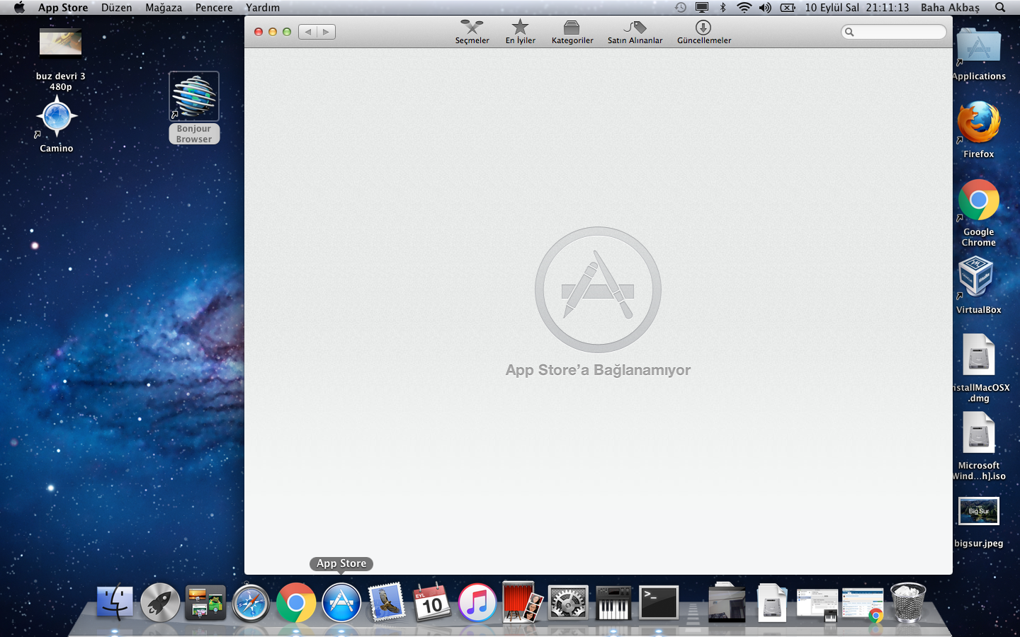Open the disk image file in the Dock
The width and height of the screenshot is (1020, 637).
pyautogui.click(x=771, y=603)
